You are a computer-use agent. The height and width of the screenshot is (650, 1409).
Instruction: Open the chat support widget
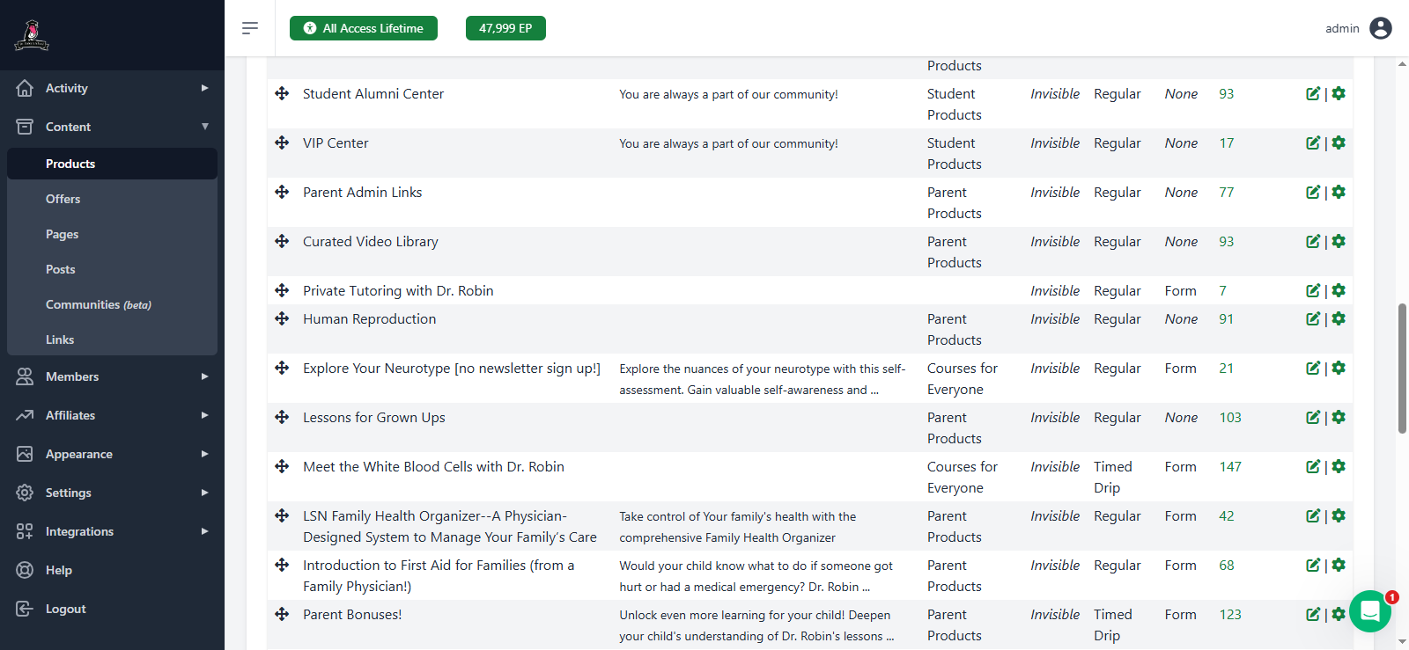pyautogui.click(x=1369, y=610)
